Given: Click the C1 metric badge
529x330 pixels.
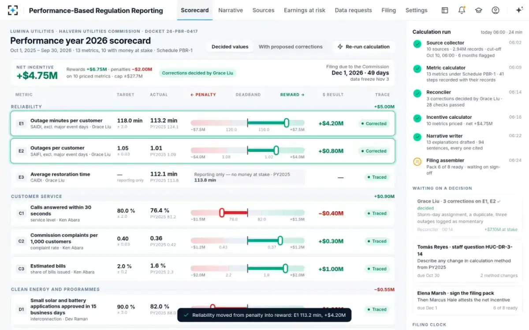Looking at the screenshot, I should 21,213.
